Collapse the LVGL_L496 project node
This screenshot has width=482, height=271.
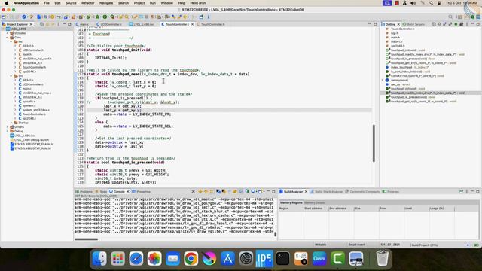click(x=4, y=29)
